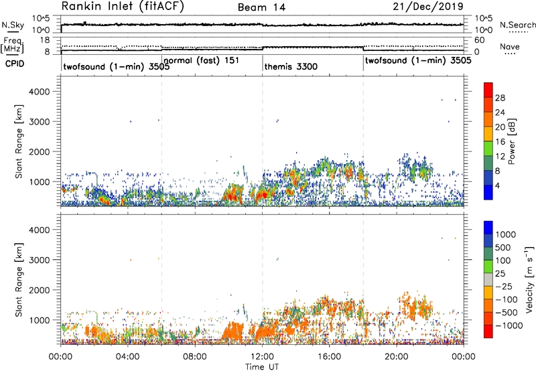Viewport: 536px width, 371px height.
Task: Select the 'themis 3300' CPID label
Action: point(291,66)
